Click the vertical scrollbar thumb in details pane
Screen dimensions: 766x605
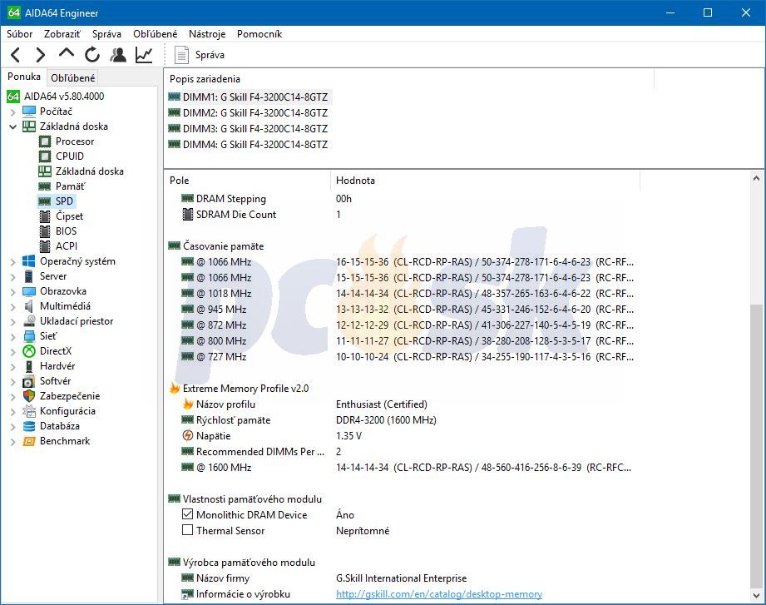[x=756, y=446]
